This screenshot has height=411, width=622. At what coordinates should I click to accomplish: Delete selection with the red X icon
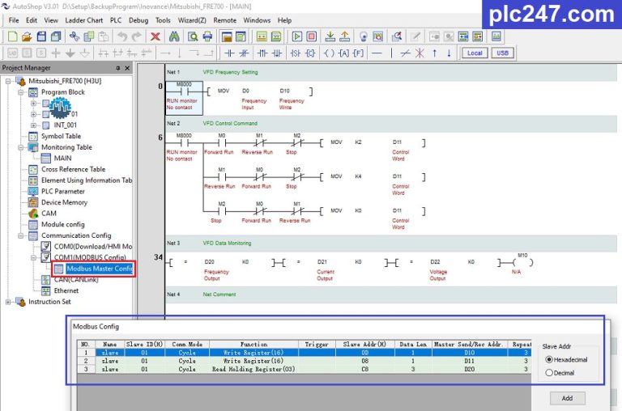pos(155,36)
